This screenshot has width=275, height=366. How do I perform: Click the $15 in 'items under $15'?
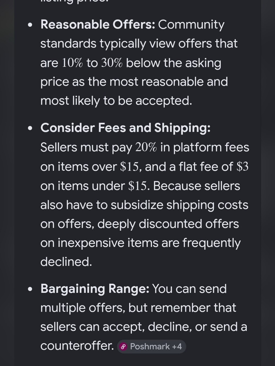(137, 186)
